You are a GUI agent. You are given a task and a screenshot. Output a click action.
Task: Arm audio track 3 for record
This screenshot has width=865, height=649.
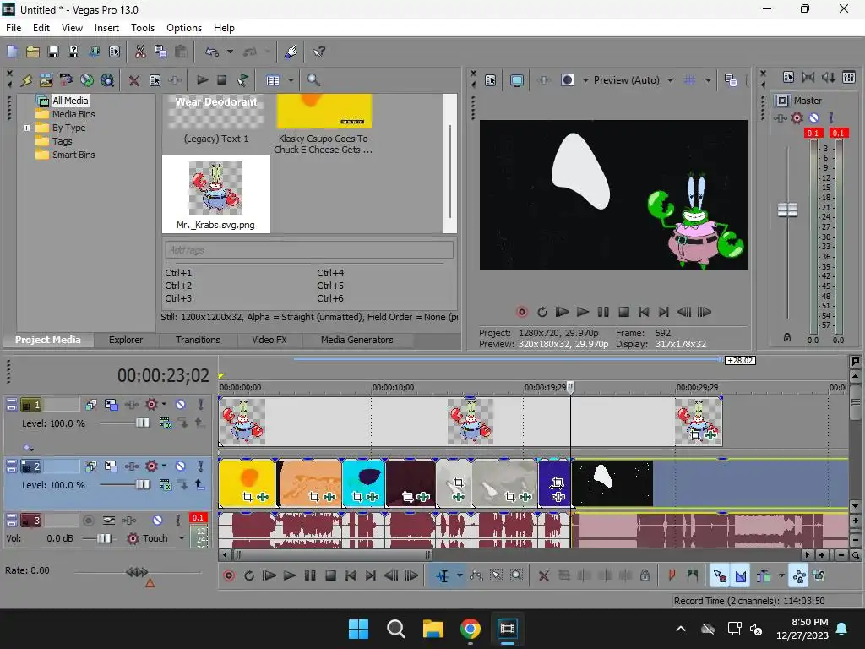[x=88, y=521]
